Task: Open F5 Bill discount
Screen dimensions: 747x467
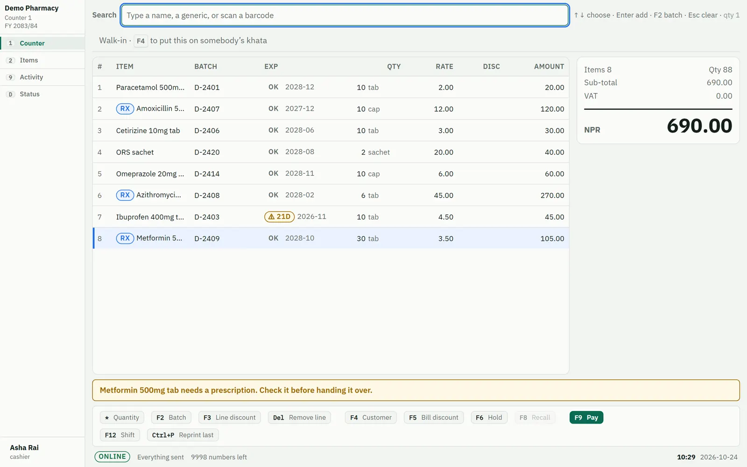Action: [433, 417]
